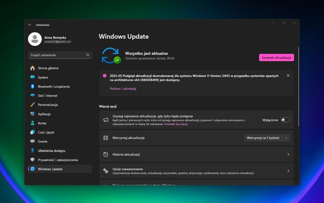324x203 pixels.
Task: Click the Konta person icon
Action: (x=33, y=123)
